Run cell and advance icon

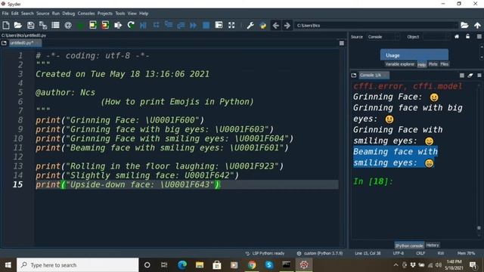[105, 25]
